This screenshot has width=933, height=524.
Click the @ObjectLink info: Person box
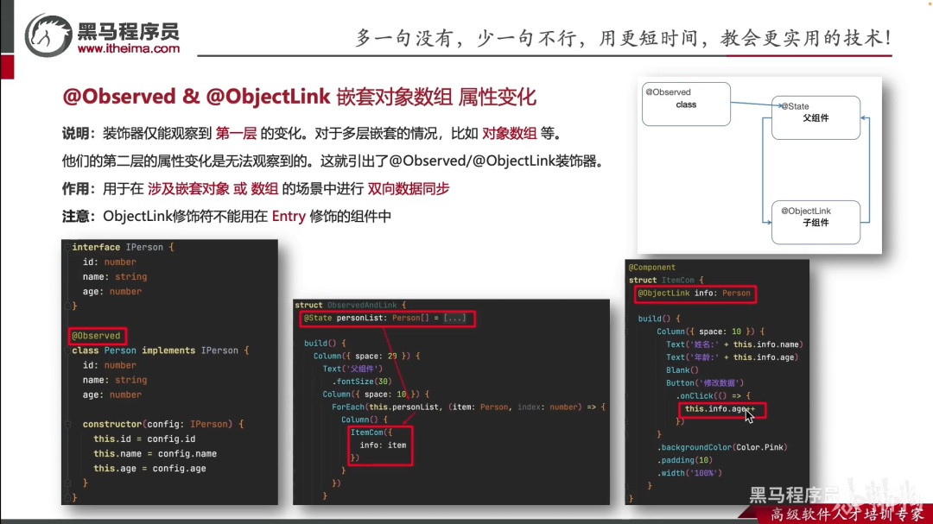pos(695,294)
